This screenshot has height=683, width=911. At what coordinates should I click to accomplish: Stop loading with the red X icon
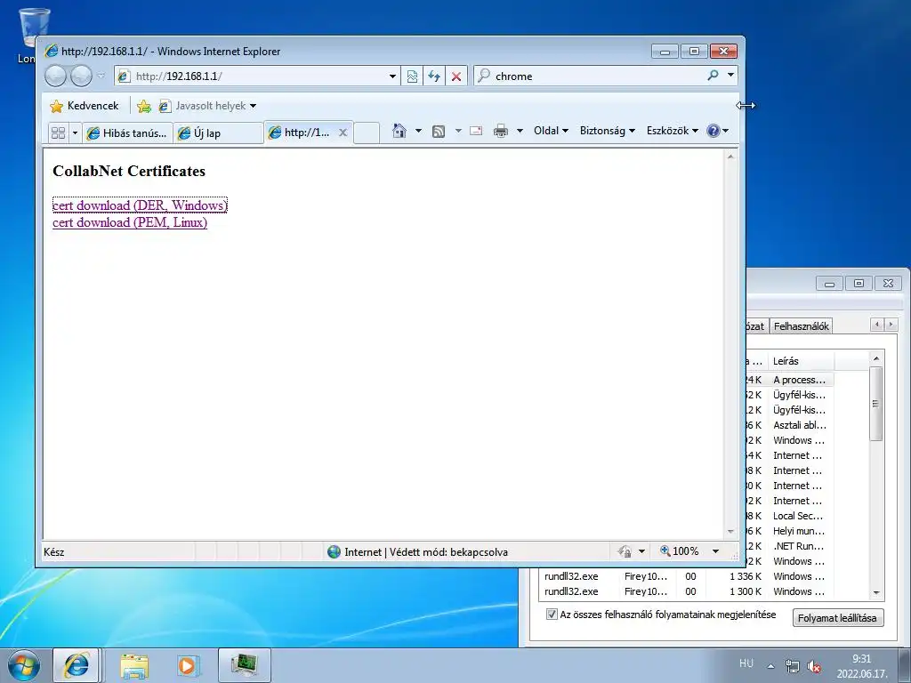(x=456, y=76)
